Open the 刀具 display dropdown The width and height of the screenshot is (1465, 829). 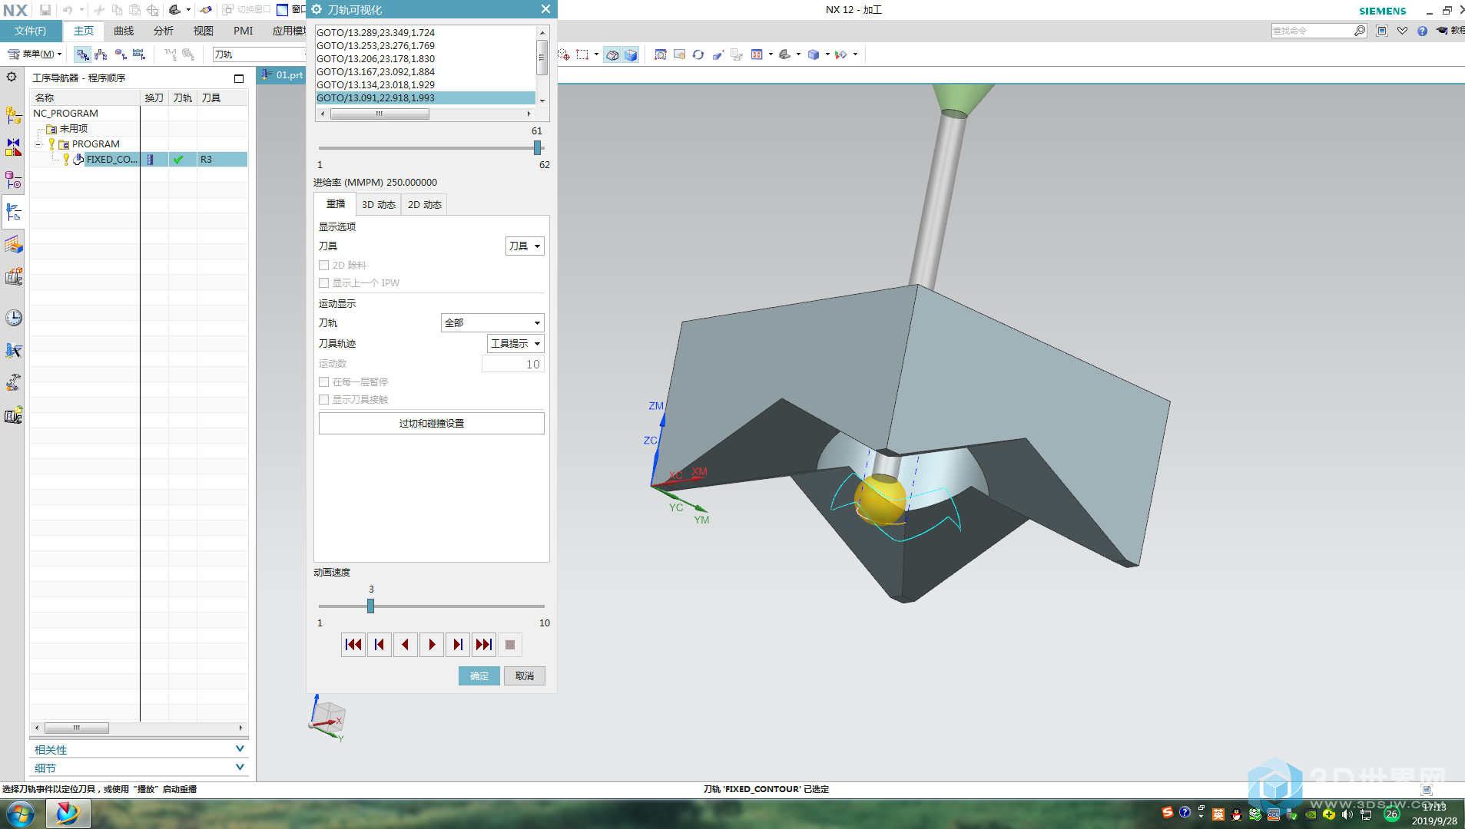[x=525, y=246]
